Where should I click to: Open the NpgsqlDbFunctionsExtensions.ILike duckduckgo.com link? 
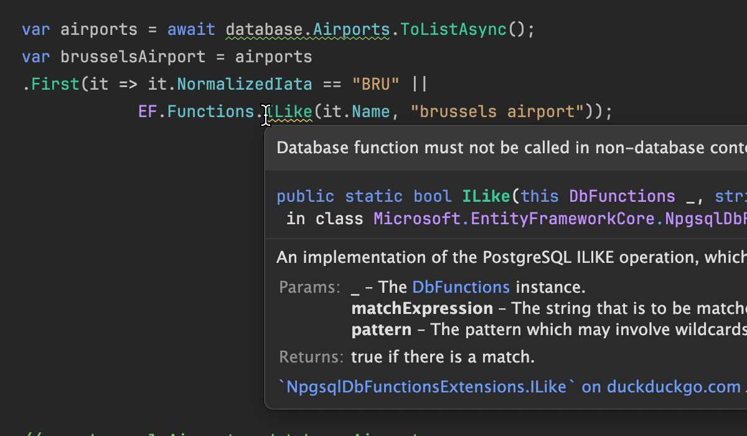pyautogui.click(x=510, y=387)
